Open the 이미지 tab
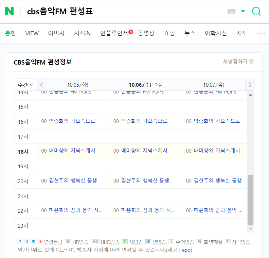The image size is (269, 258). click(x=56, y=33)
